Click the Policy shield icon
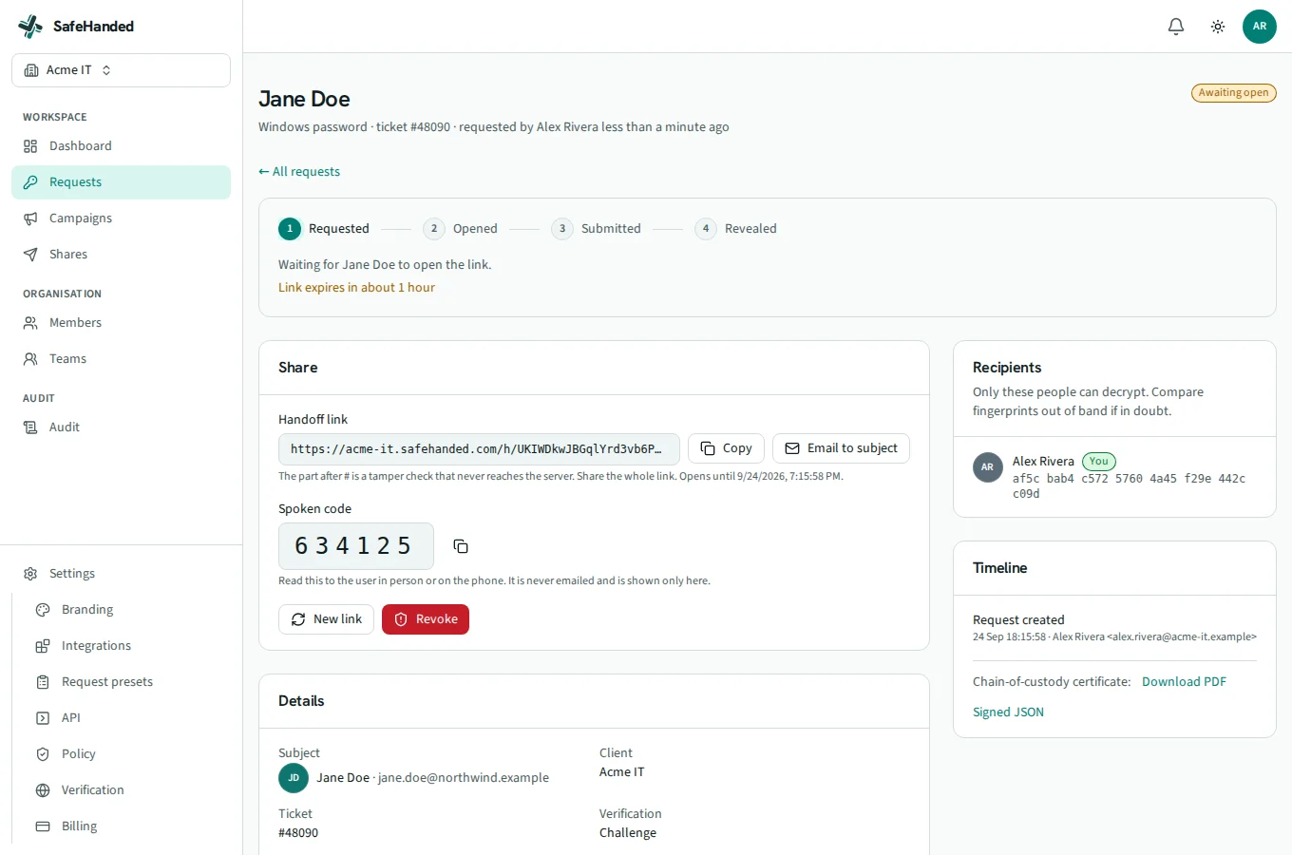Image resolution: width=1292 pixels, height=855 pixels. [43, 754]
